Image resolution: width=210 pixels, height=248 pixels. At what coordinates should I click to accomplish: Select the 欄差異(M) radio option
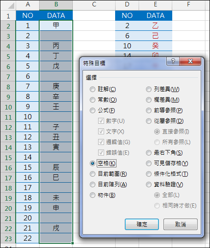tap(149, 100)
